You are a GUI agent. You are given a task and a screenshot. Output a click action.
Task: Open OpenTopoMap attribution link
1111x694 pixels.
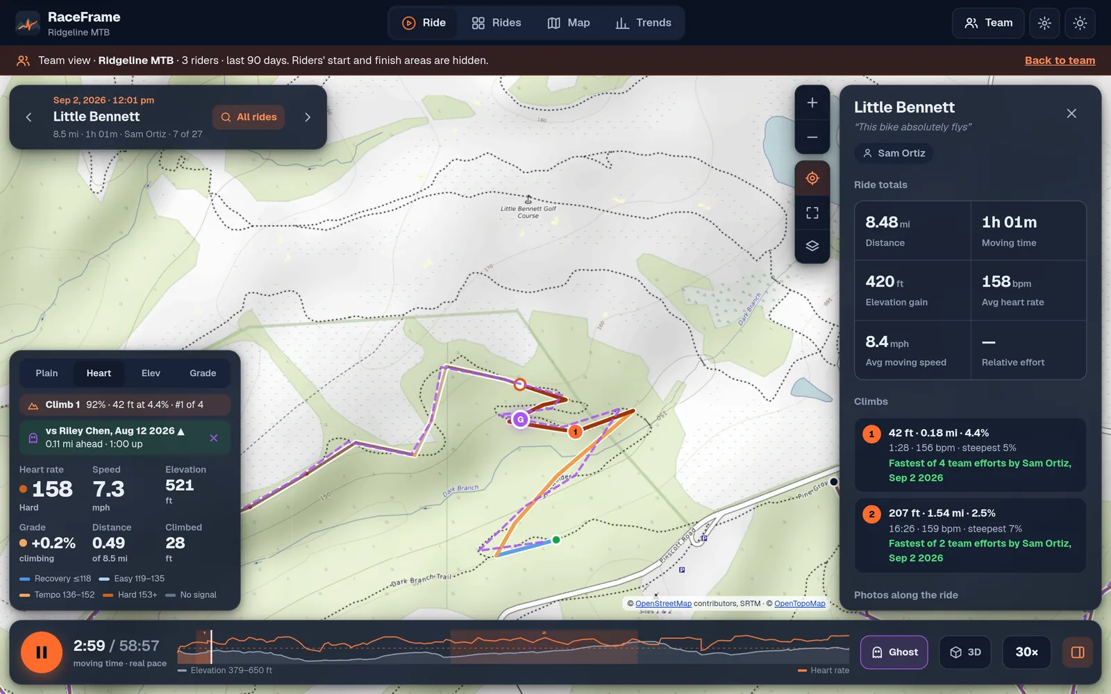point(800,604)
